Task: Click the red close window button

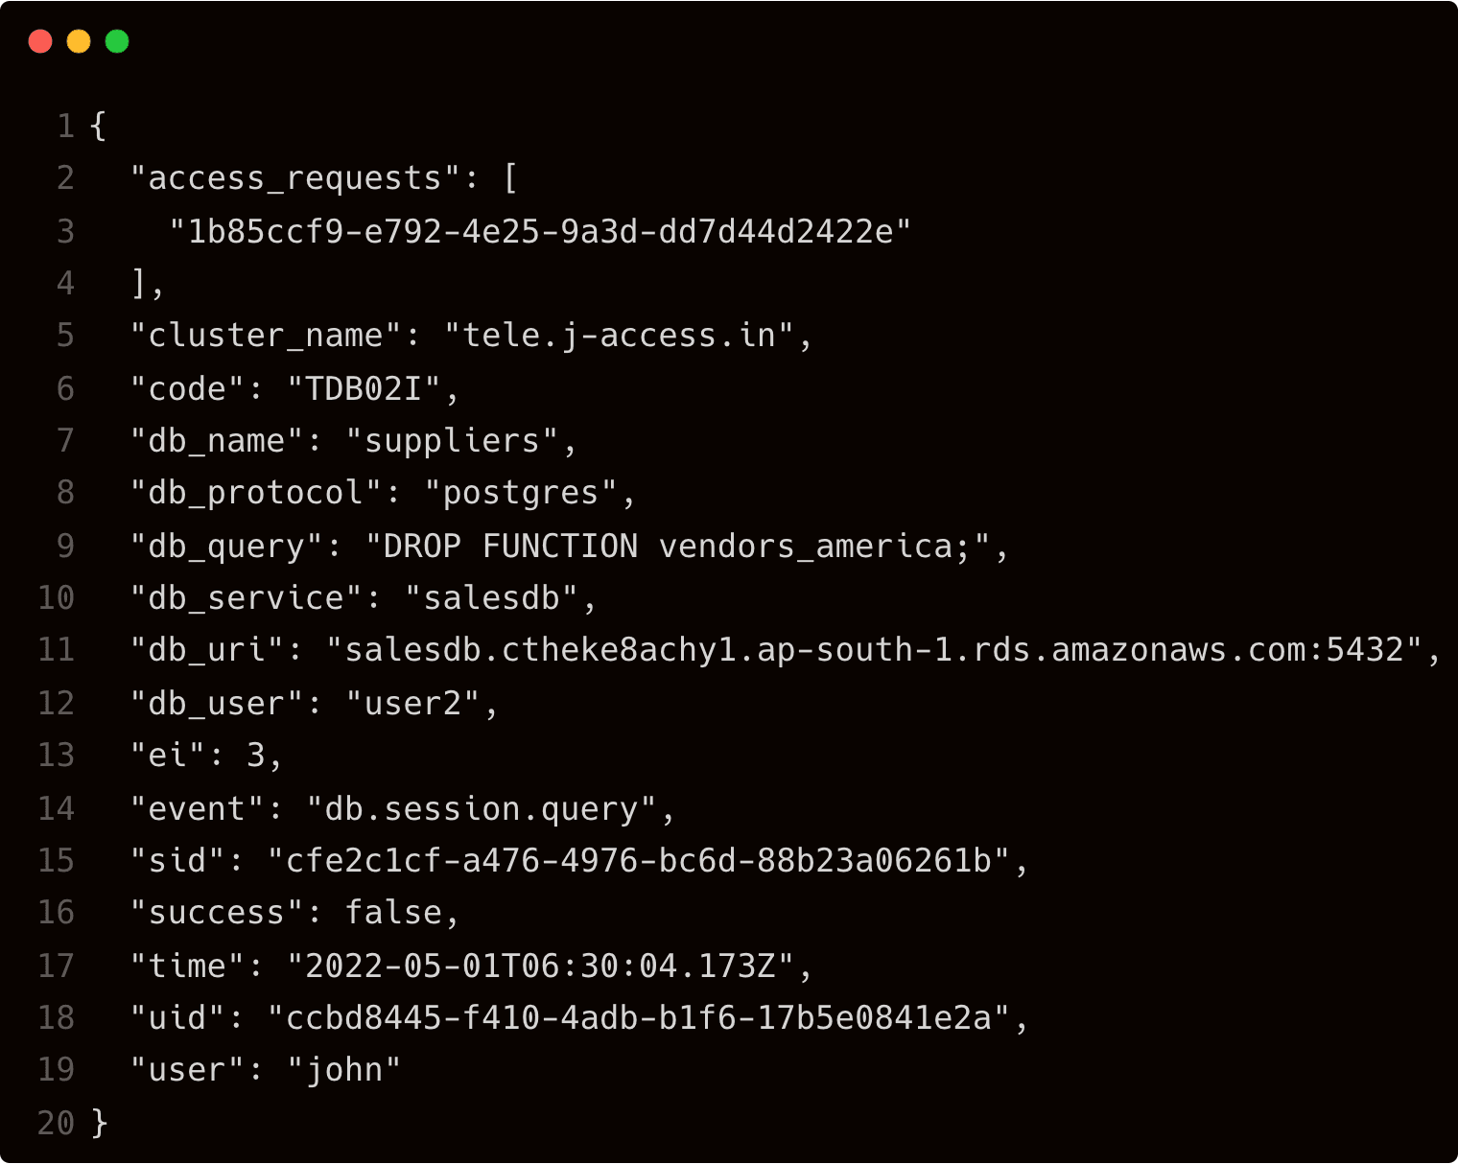Action: [x=40, y=42]
